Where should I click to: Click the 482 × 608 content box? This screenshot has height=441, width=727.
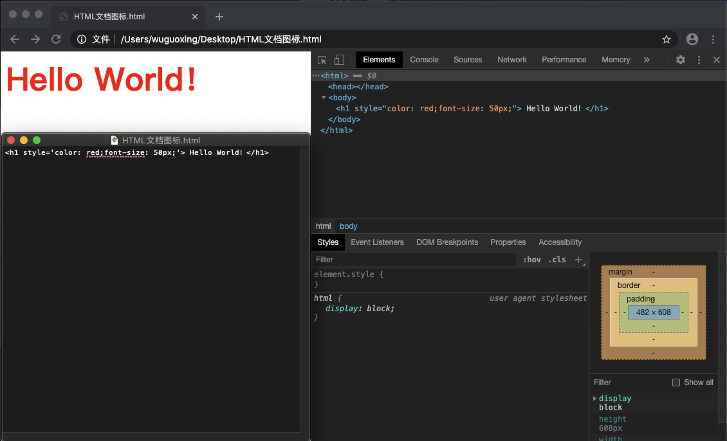click(x=653, y=312)
